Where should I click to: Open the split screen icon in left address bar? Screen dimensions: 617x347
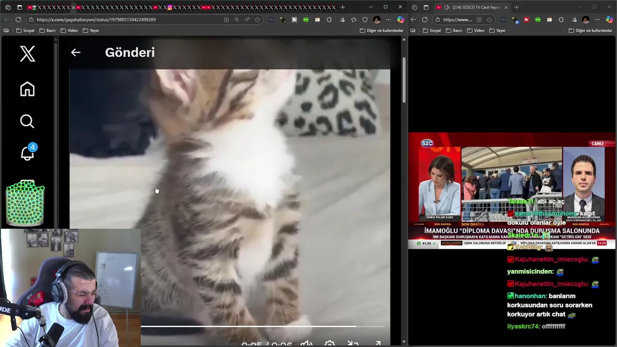click(x=226, y=20)
